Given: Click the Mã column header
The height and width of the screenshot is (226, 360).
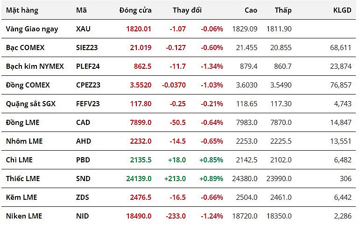Looking at the screenshot, I should click(81, 10).
